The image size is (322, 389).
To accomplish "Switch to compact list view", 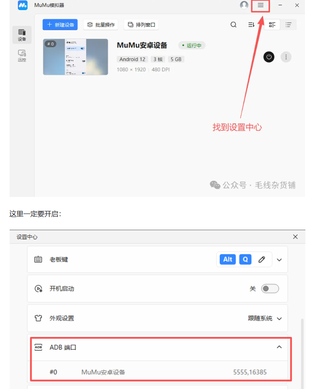I will (x=288, y=25).
